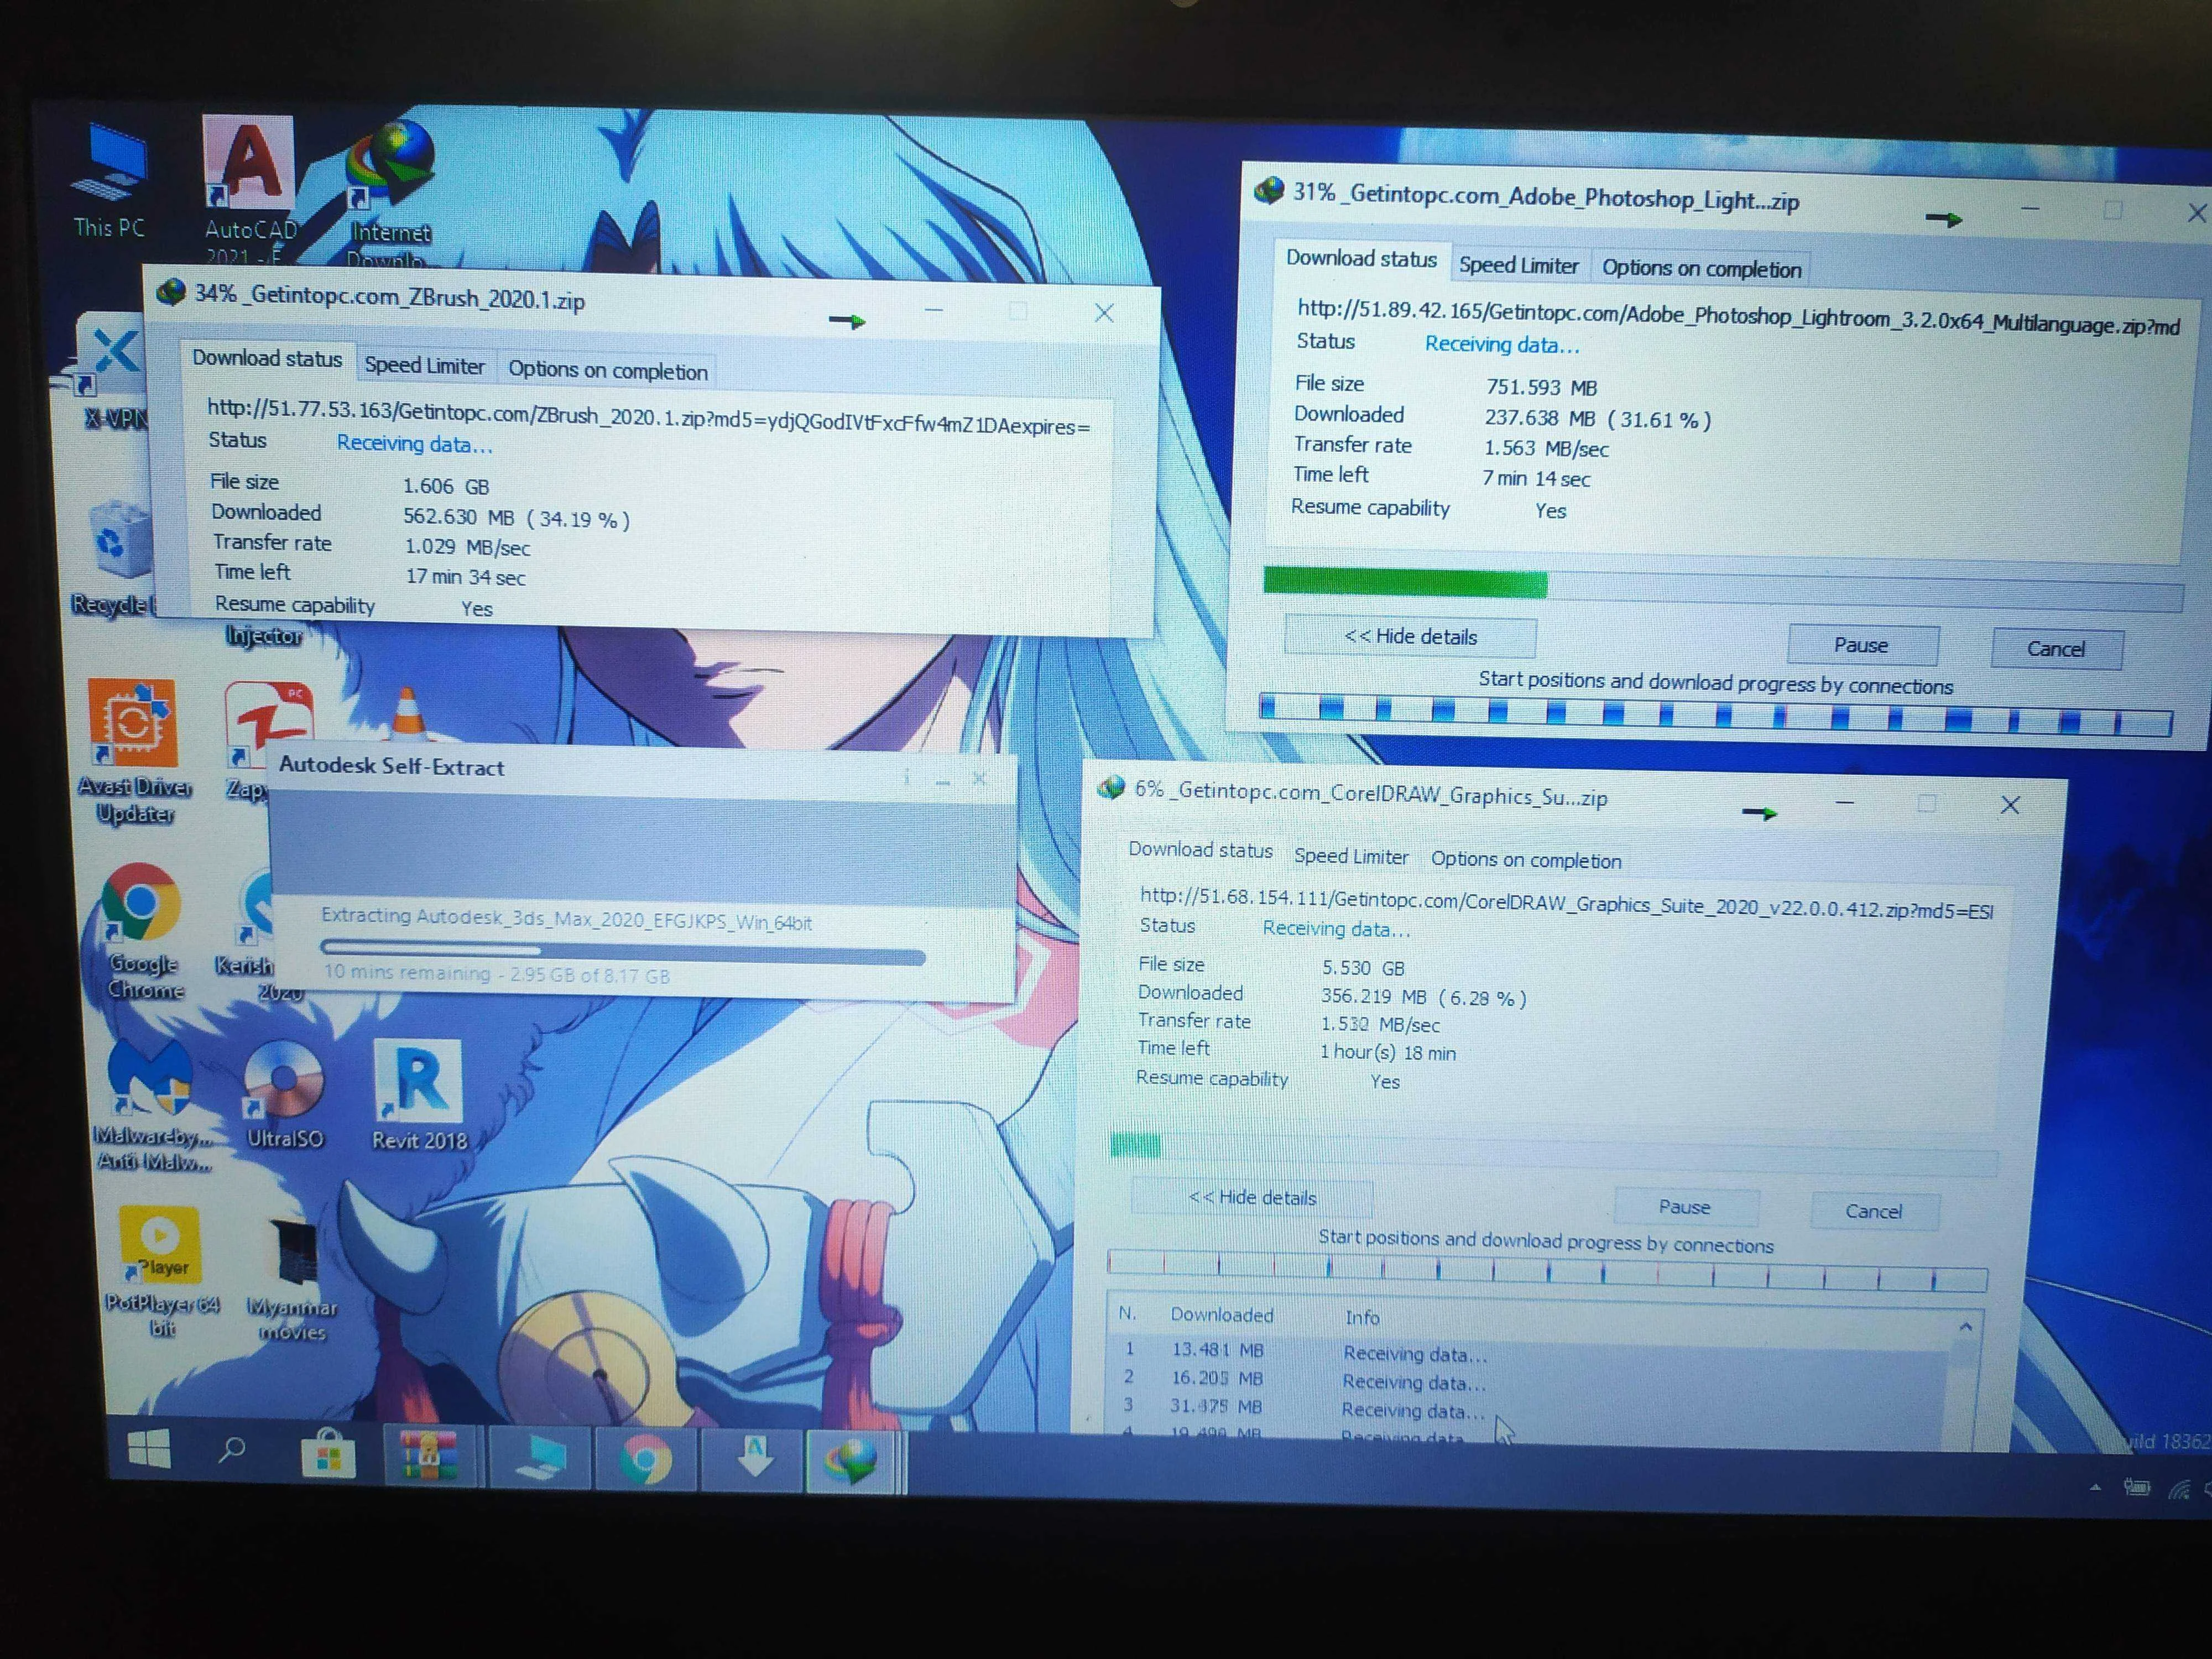The height and width of the screenshot is (1659, 2212).
Task: Hide details in the CorelDRAW download window
Action: coord(1252,1197)
